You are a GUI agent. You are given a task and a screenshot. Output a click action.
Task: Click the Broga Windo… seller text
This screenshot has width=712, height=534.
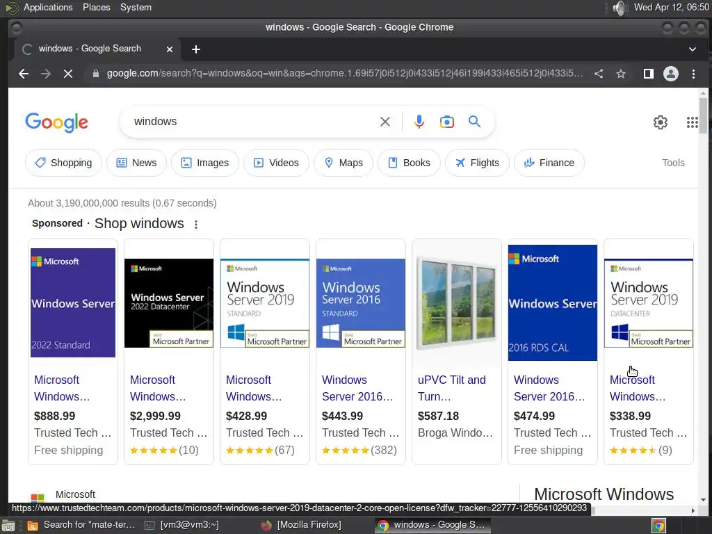point(455,432)
